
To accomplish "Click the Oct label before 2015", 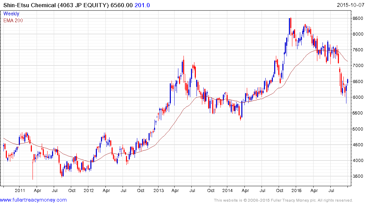I will click(280, 190).
